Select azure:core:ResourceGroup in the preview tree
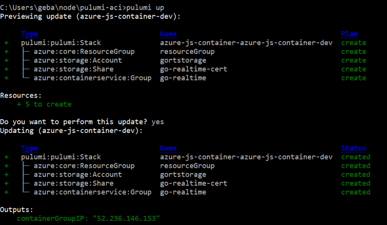Viewport: 387px width, 225px height. point(84,52)
